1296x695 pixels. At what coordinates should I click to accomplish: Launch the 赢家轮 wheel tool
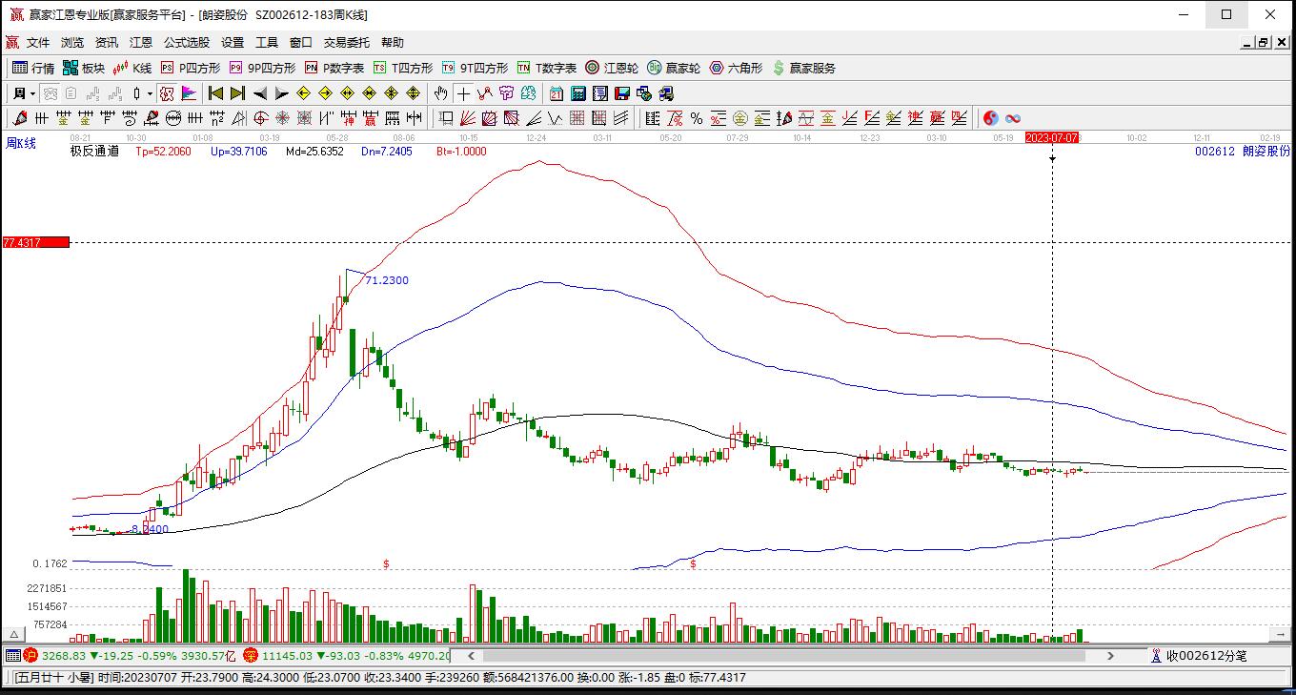pyautogui.click(x=674, y=68)
